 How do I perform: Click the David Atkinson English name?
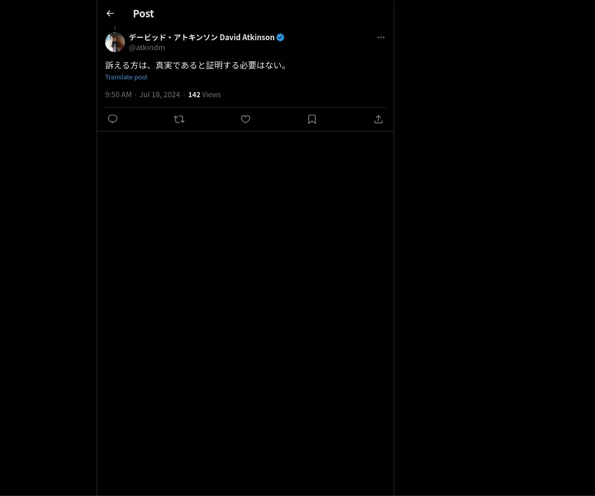pyautogui.click(x=247, y=37)
